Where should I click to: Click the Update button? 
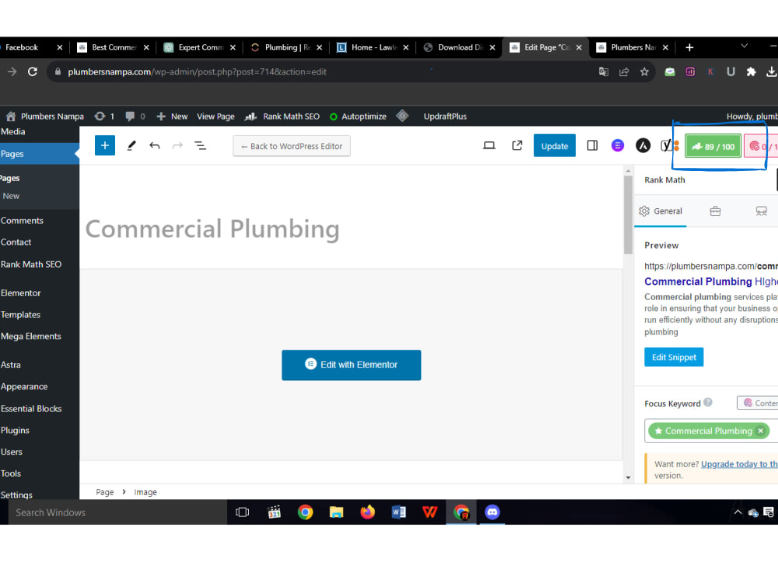tap(554, 146)
